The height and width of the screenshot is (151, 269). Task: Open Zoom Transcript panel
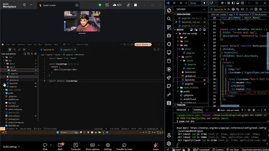tap(76, 147)
